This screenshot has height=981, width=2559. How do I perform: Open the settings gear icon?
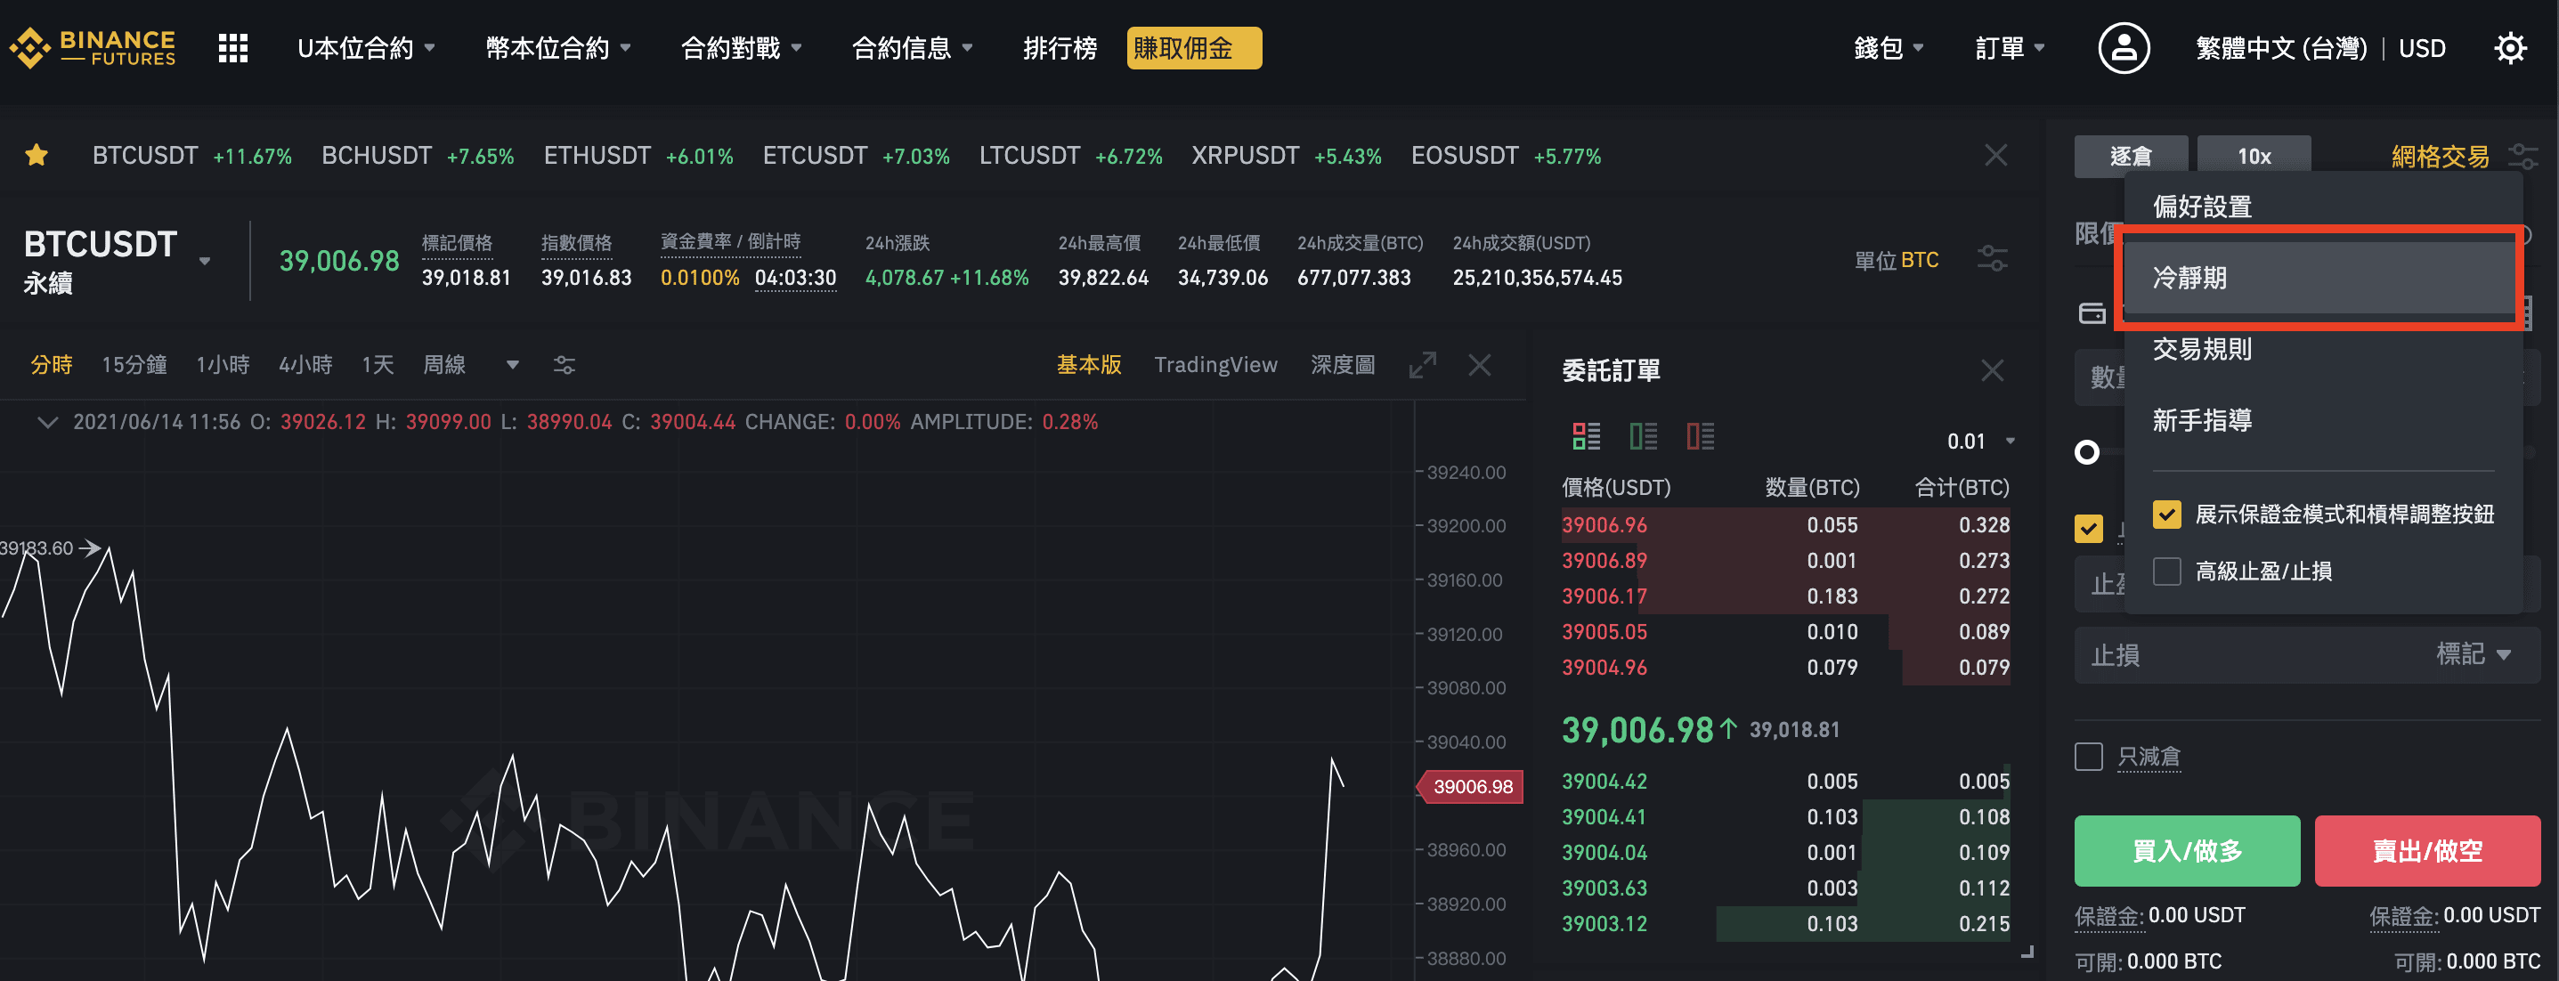[x=2510, y=48]
